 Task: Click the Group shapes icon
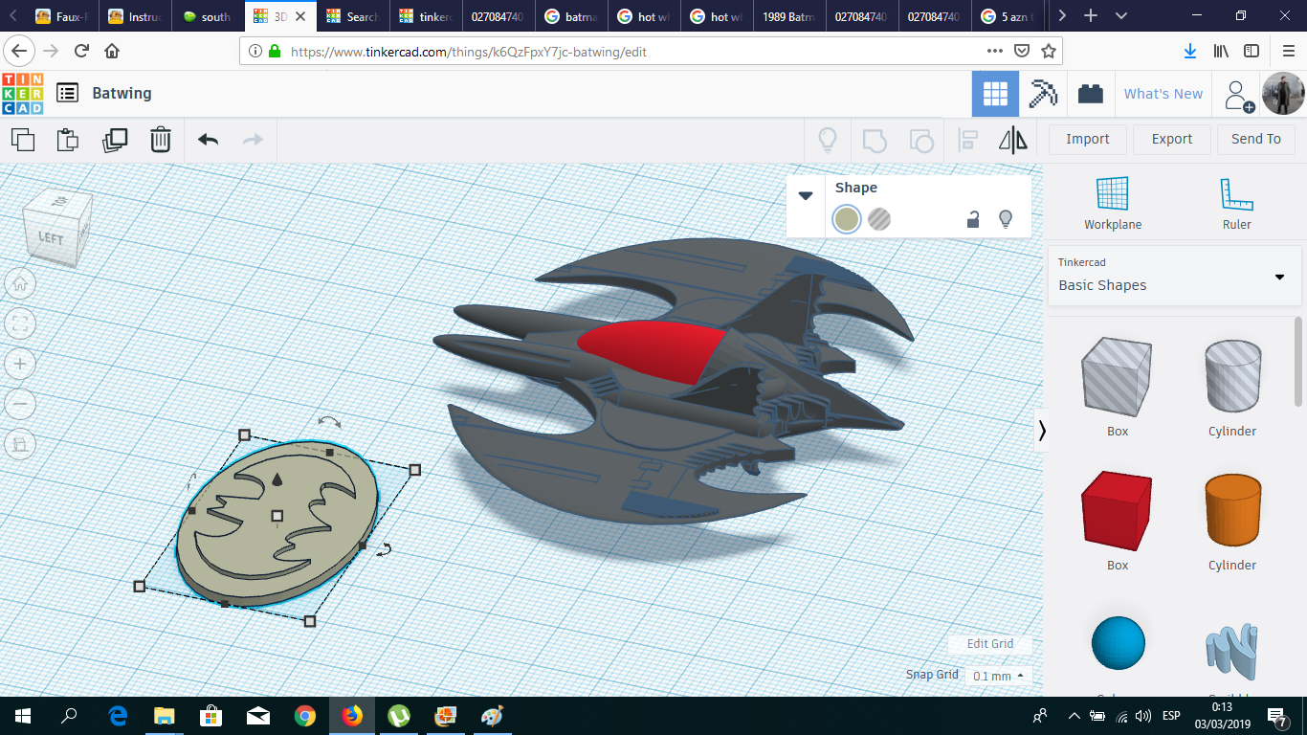(x=875, y=141)
